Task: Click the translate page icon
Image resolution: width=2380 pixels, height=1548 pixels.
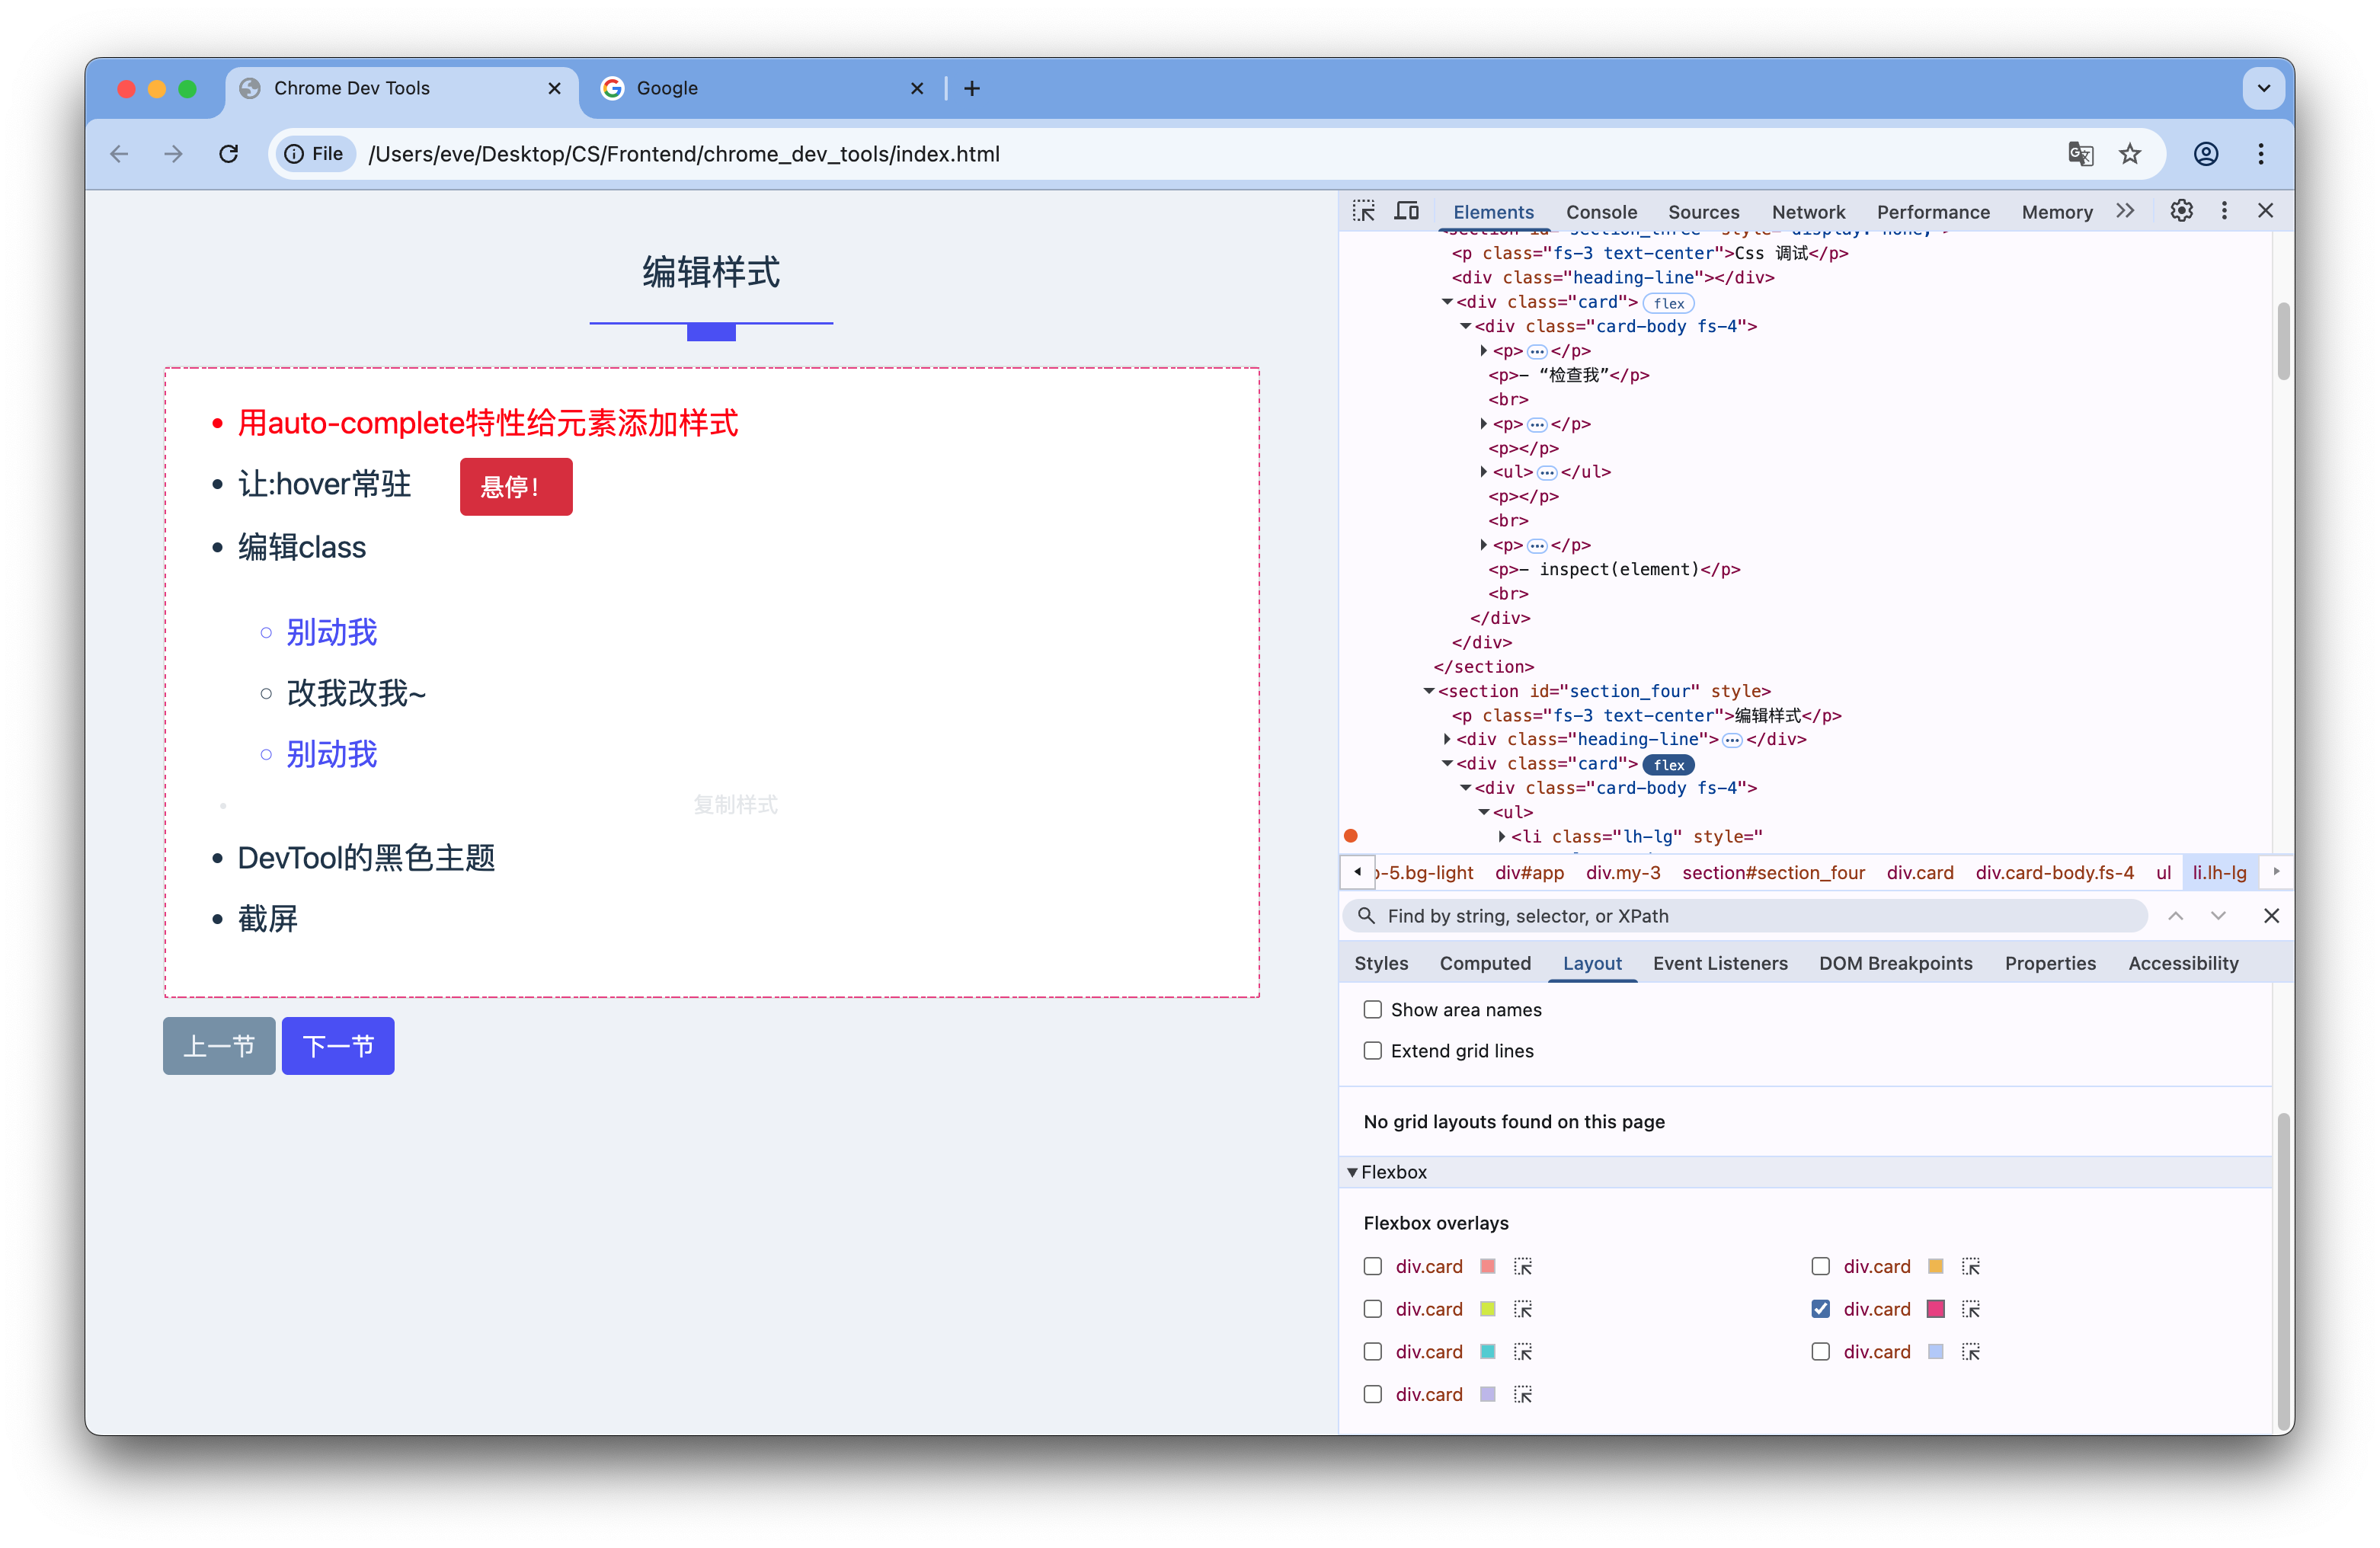Action: pos(2080,154)
